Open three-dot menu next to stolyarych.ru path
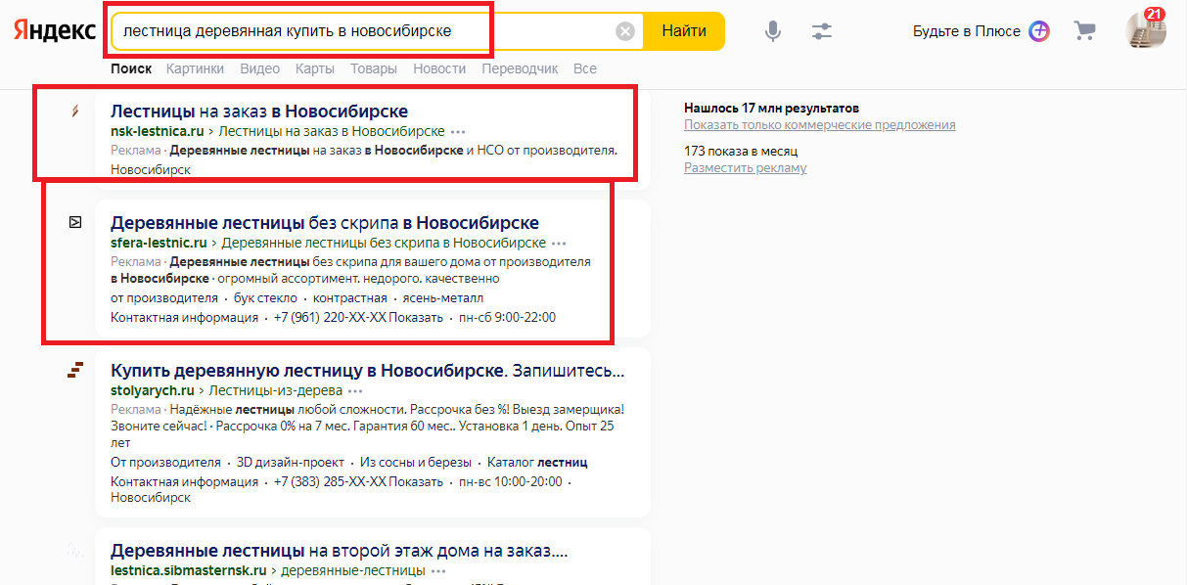This screenshot has height=585, width=1187. point(355,390)
